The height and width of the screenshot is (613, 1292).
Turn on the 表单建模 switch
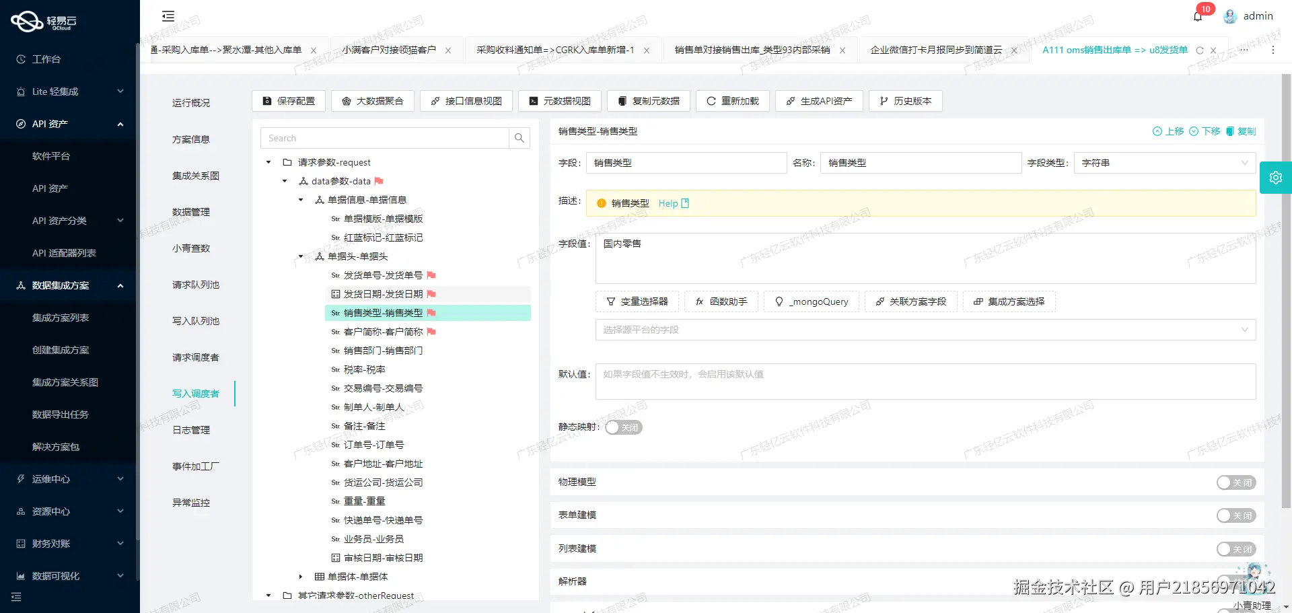[x=1235, y=515]
